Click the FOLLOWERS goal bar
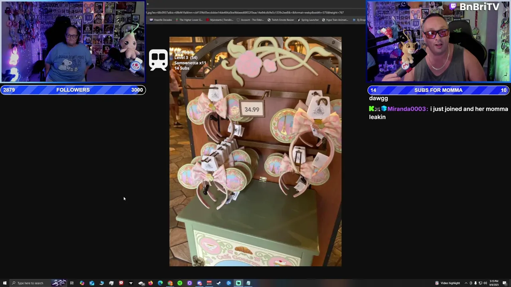 (73, 90)
